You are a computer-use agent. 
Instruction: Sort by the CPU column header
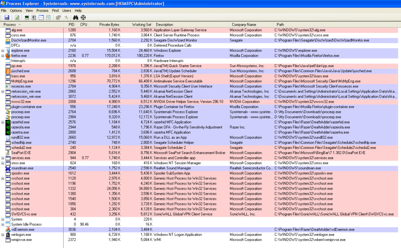click(x=83, y=24)
